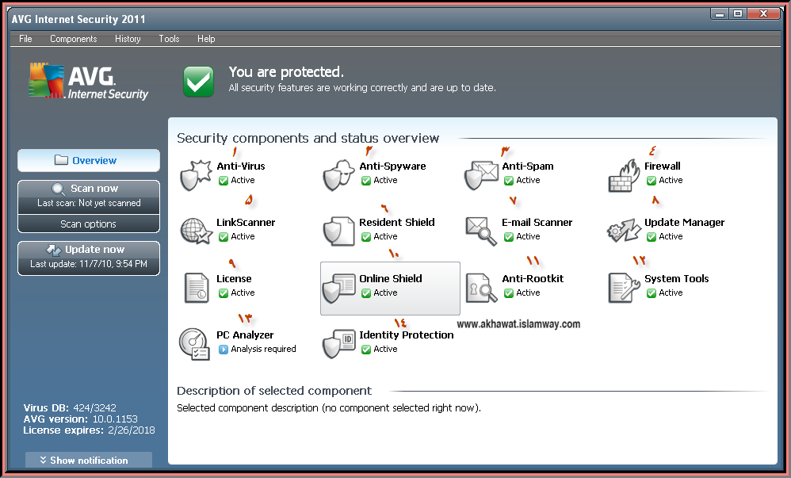Click the Anti-Virus Active status check

223,180
